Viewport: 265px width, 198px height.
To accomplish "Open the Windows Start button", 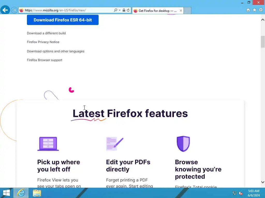I will coord(6,193).
